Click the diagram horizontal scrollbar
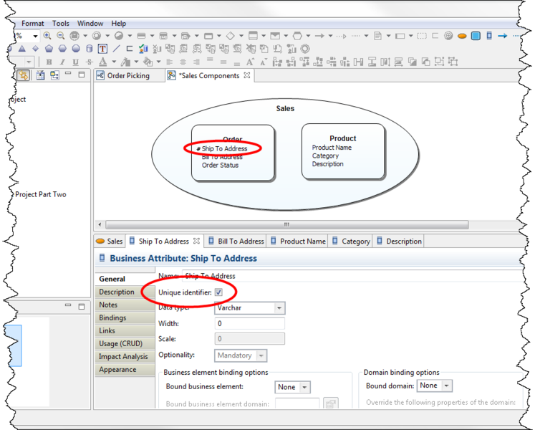The width and height of the screenshot is (535, 430). (286, 225)
